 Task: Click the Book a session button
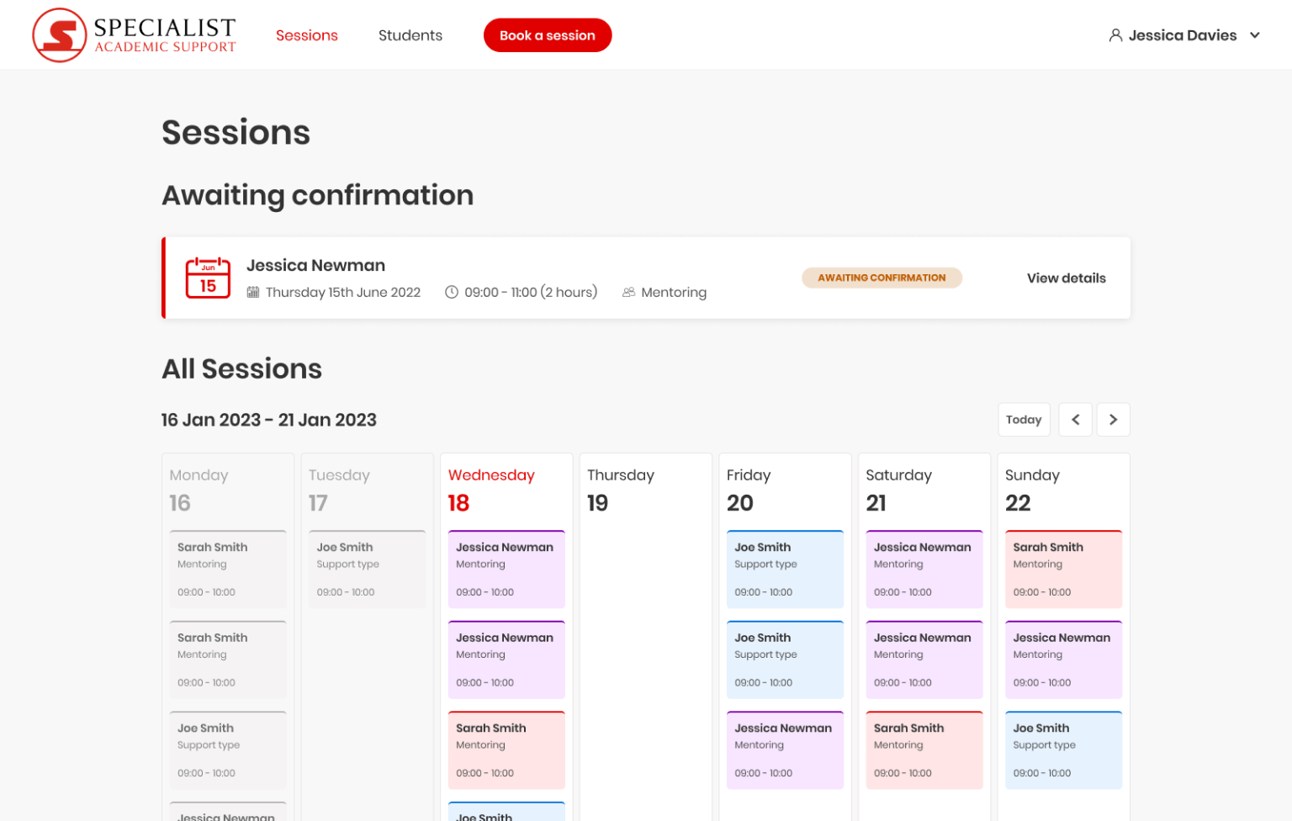click(547, 35)
